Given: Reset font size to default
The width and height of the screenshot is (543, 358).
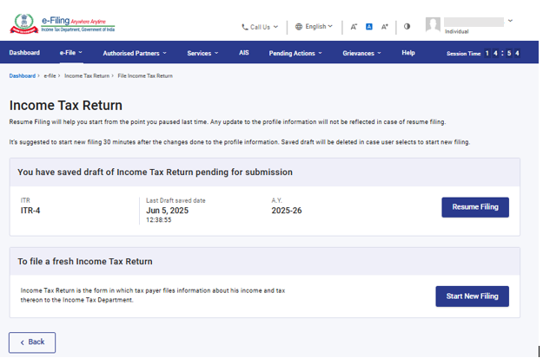Looking at the screenshot, I should click(x=369, y=27).
